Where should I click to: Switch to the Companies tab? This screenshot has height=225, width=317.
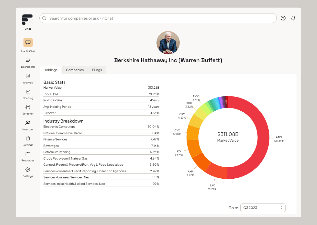pyautogui.click(x=75, y=70)
